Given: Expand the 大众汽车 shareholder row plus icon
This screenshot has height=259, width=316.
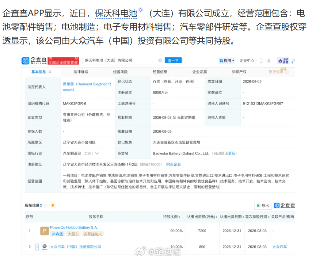Looking at the screenshot, I should point(37,247).
